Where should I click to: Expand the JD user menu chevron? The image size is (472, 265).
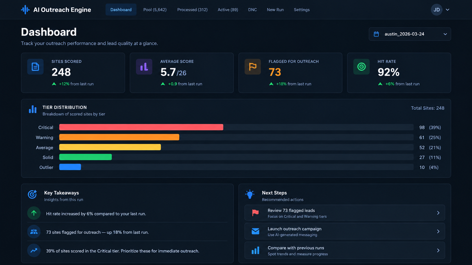click(447, 10)
